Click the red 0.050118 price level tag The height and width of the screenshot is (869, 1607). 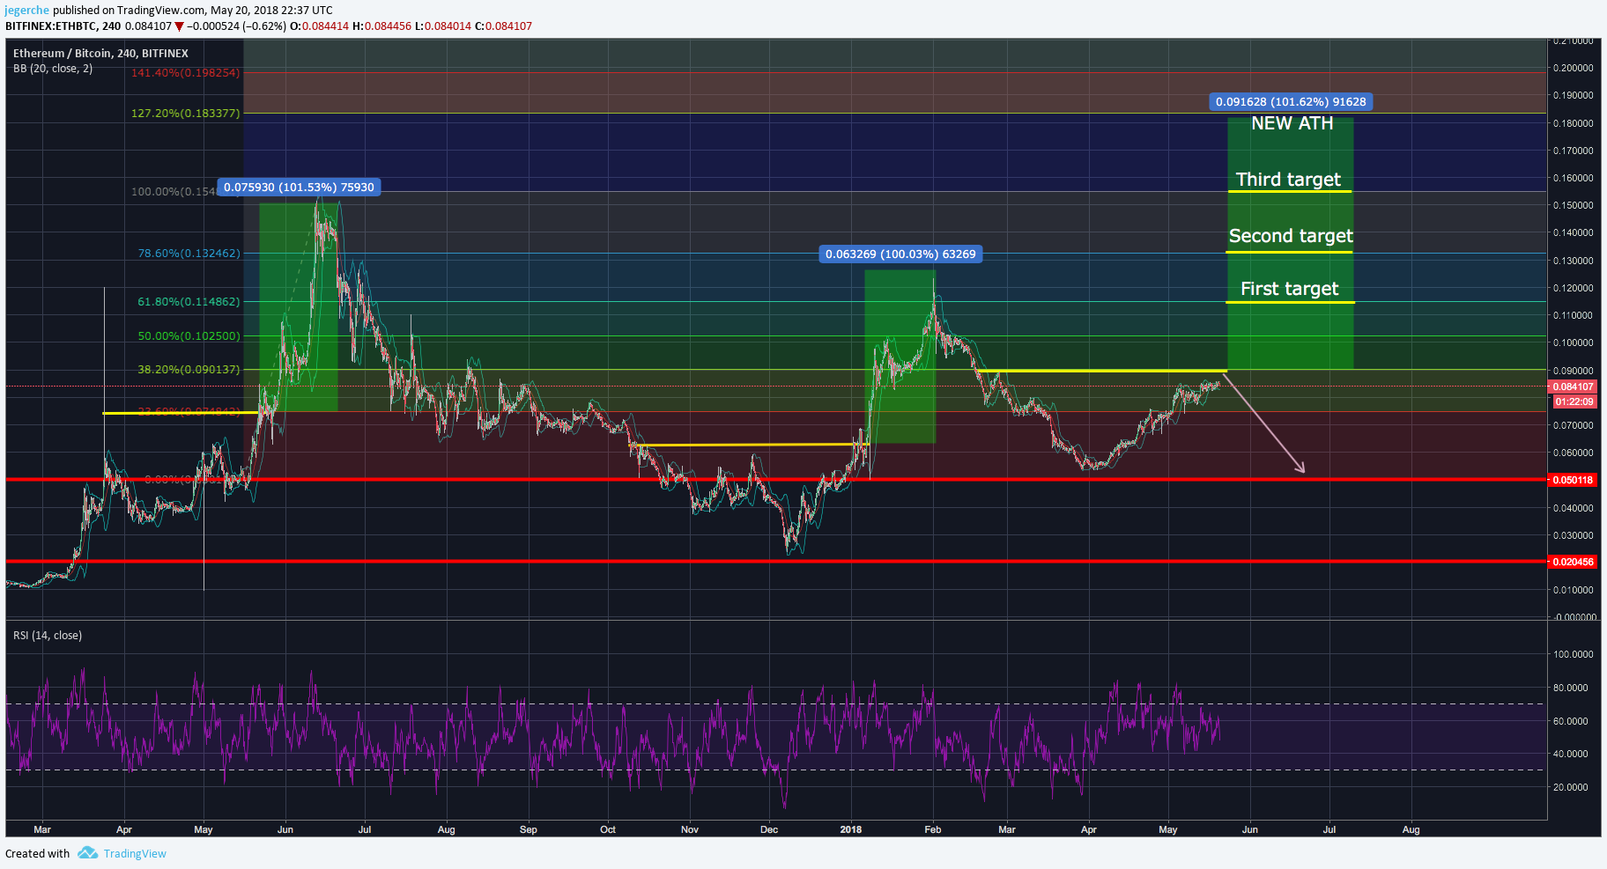coord(1573,480)
